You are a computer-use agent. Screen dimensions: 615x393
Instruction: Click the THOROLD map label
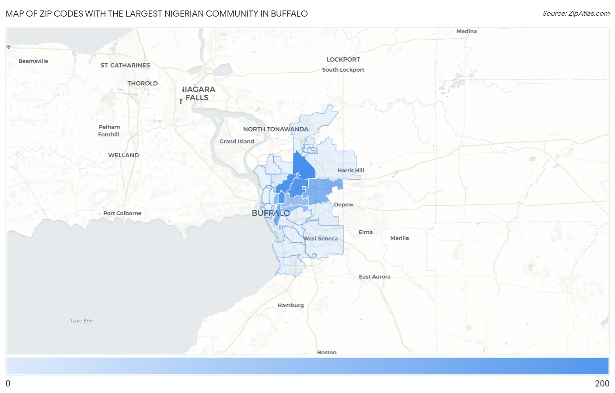click(143, 83)
